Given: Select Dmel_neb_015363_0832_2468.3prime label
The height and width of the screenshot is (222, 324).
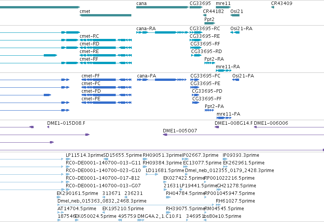Looking at the screenshot, I should tap(102, 201).
